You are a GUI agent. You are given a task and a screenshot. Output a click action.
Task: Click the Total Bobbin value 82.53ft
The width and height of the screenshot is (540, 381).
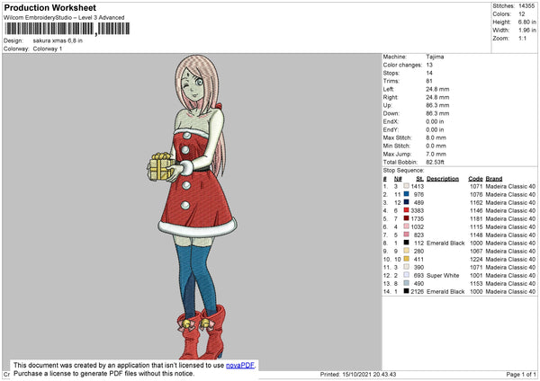[435, 162]
